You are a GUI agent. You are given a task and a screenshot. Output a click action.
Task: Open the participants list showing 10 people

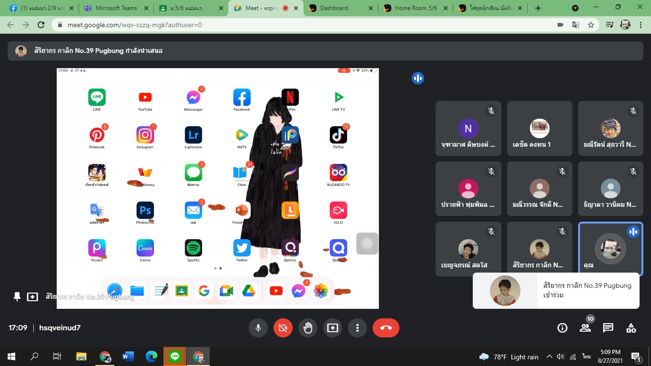(585, 328)
